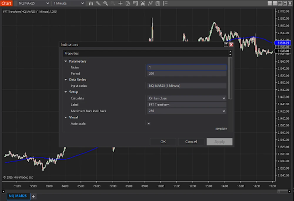The image size is (294, 201).
Task: Open the 1 Minute interval dropdown
Action: (69, 3)
